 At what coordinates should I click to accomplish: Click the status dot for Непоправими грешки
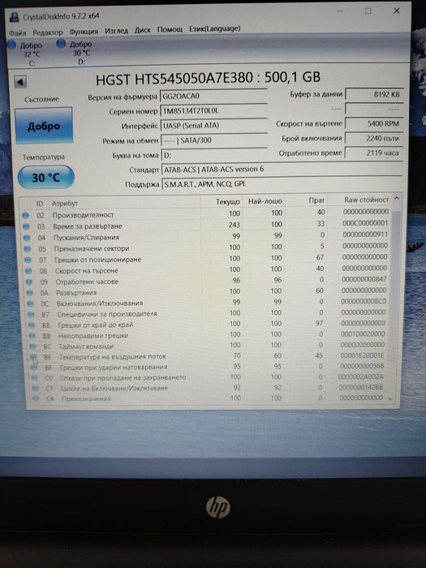(x=32, y=336)
